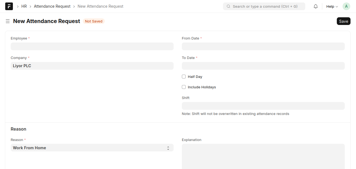Open notifications via the bell icon

point(315,6)
